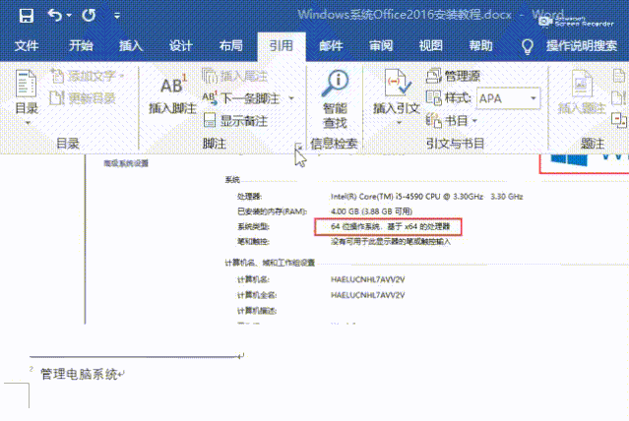Click the HAELUCNHL7AVV2V computer name value
The width and height of the screenshot is (629, 421).
(368, 279)
